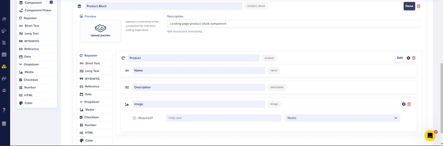This screenshot has width=443, height=146.
Task: Click the layers icon beside Product Block
Action: [x=79, y=6]
